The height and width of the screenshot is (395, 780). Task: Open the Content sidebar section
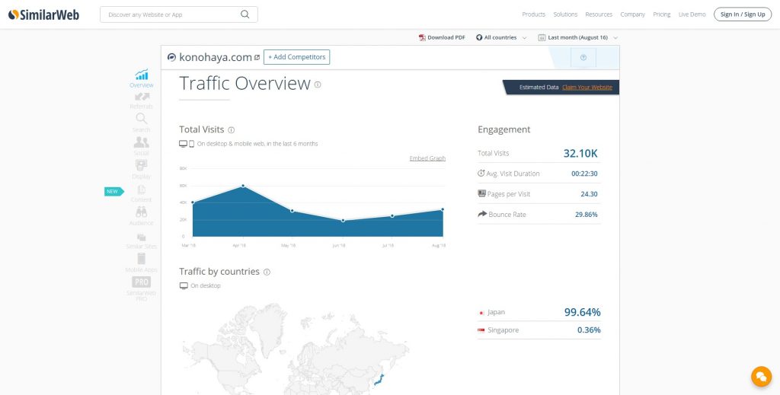[141, 193]
